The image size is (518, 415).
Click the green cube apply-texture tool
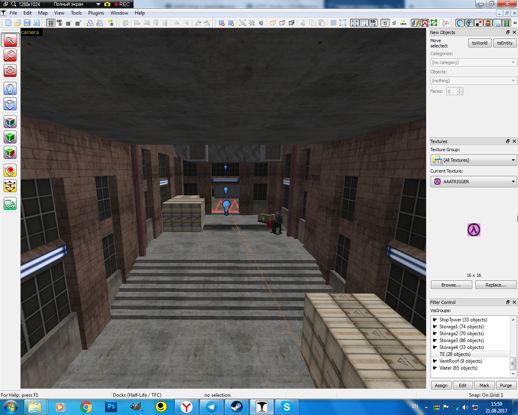pyautogui.click(x=10, y=137)
